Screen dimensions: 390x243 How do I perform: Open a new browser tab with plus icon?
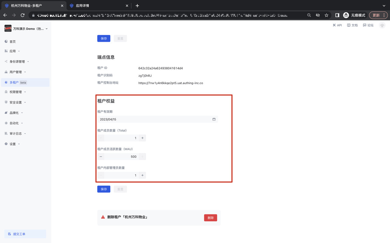pyautogui.click(x=137, y=6)
